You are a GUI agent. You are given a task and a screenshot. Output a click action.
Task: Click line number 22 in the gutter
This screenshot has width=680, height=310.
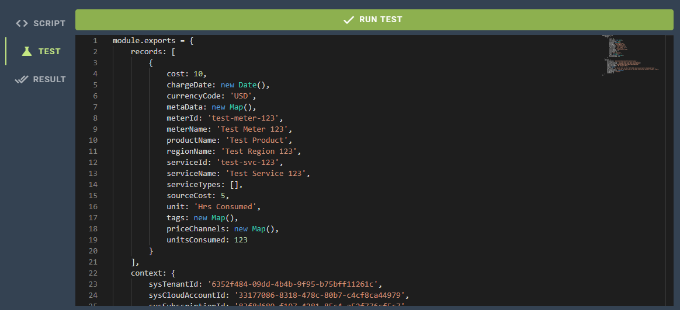(x=92, y=273)
